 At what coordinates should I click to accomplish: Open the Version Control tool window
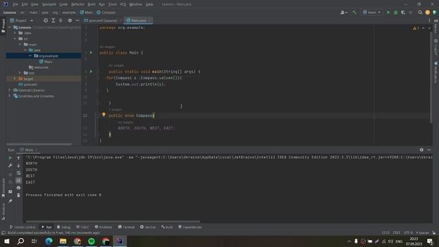23,227
